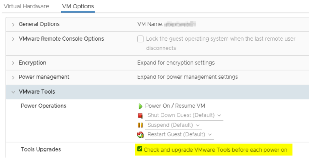Expand the Encryption section chevron
Image resolution: width=309 pixels, height=160 pixels.
(13, 63)
